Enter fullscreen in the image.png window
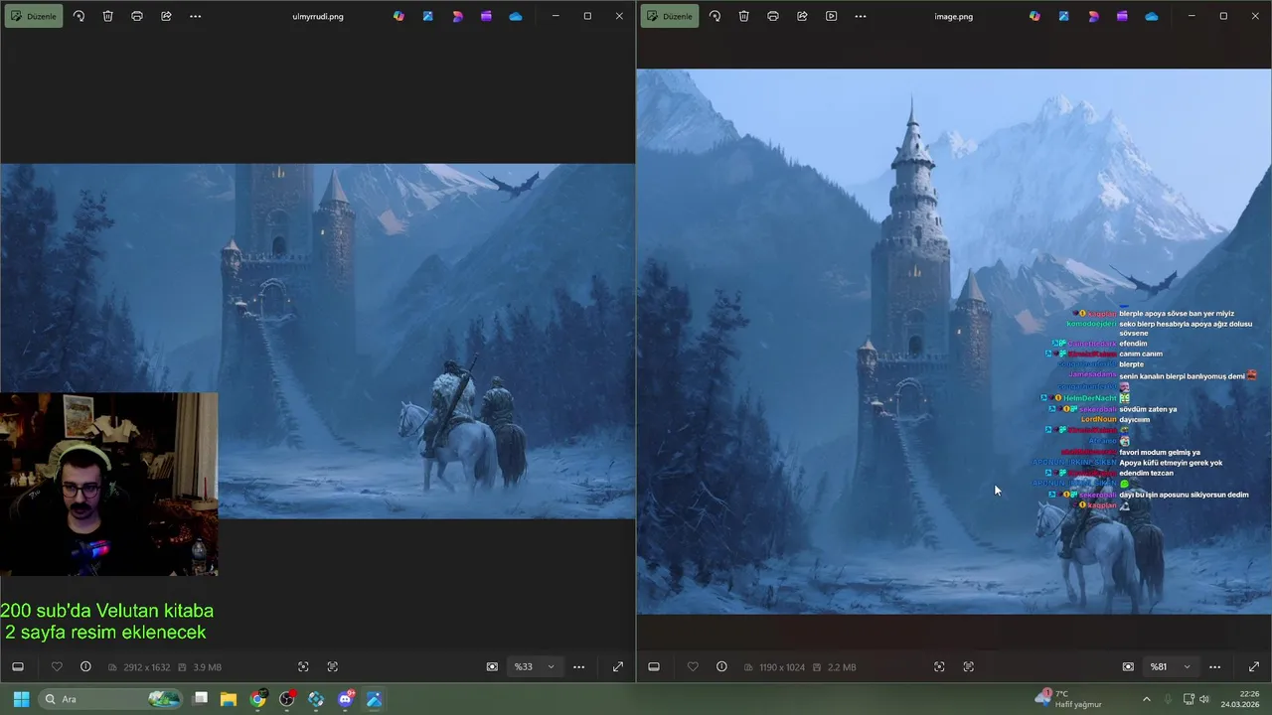 click(x=1253, y=666)
